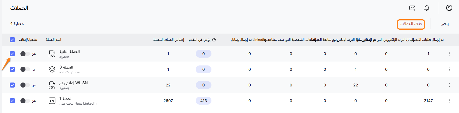Open the mail invite icon
This screenshot has height=113, width=459.
click(412, 8)
